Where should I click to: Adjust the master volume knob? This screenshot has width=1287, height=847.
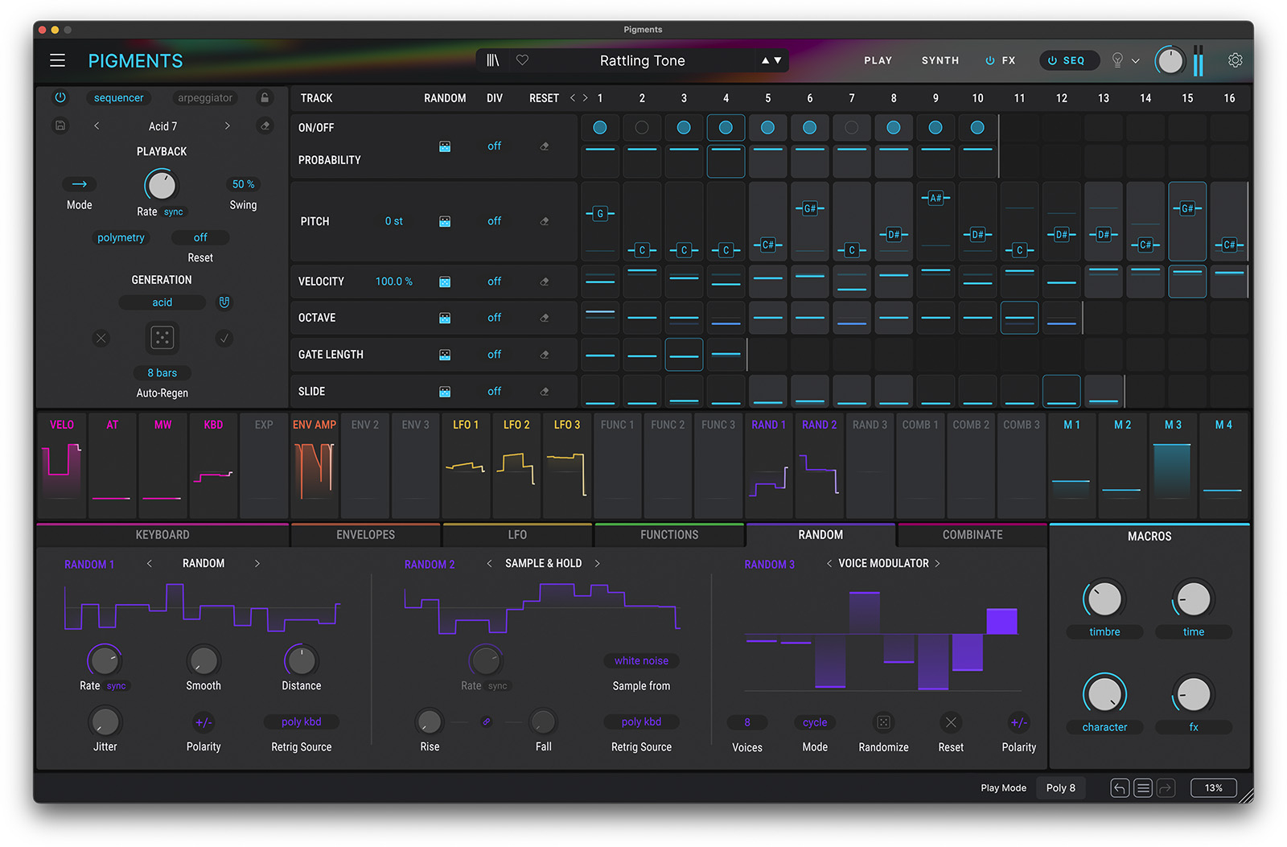point(1170,60)
